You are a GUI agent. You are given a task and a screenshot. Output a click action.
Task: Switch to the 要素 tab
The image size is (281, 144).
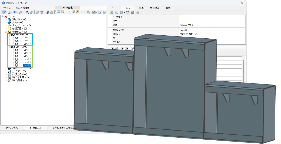[x=141, y=8]
